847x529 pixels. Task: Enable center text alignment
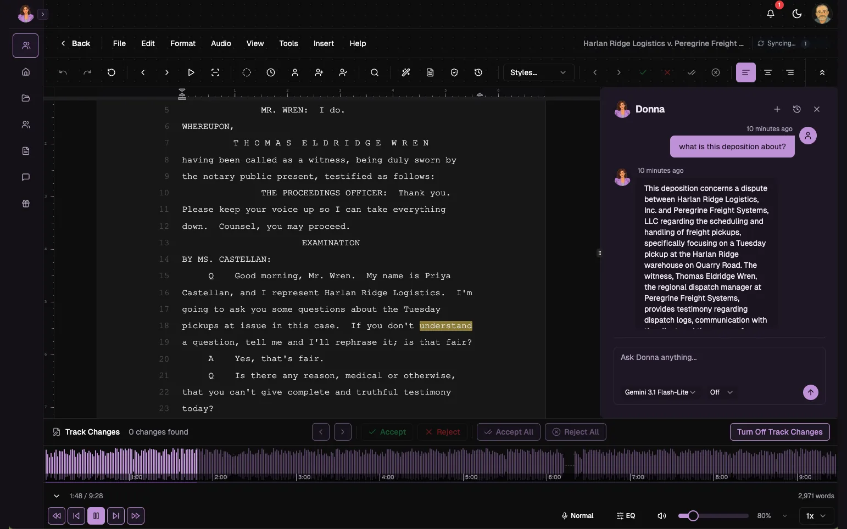click(x=768, y=72)
